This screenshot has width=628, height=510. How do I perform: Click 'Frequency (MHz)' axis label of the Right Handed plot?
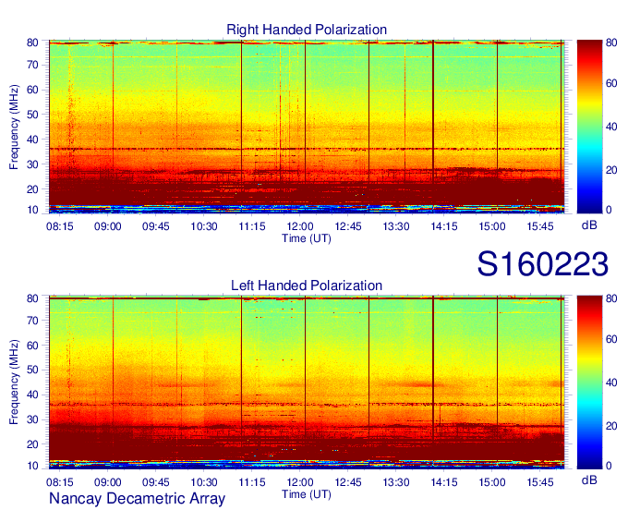(x=14, y=127)
